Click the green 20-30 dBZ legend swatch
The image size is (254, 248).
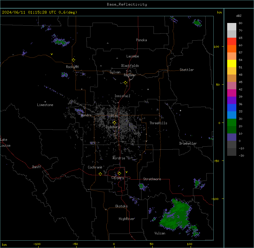pos(232,123)
